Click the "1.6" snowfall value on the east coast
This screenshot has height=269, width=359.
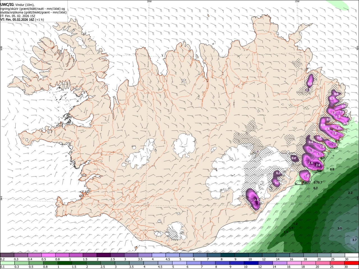tap(334, 133)
